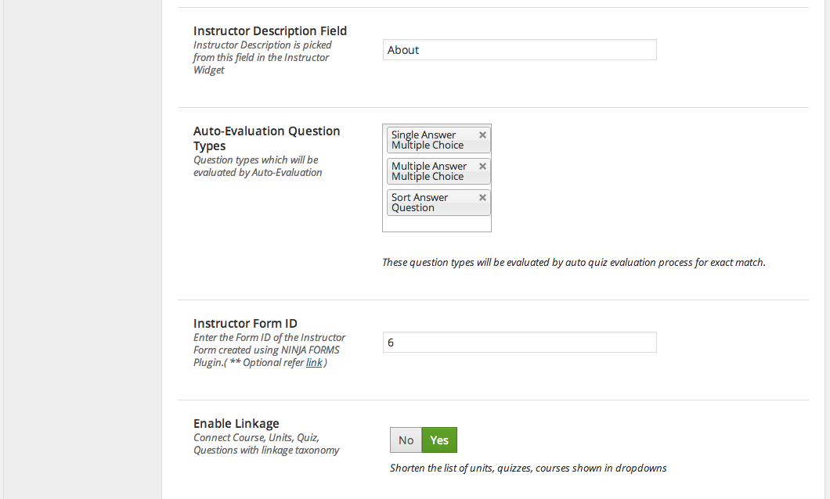Remove the Sort Answer Question tag
Viewport: 830px width, 499px height.
482,197
